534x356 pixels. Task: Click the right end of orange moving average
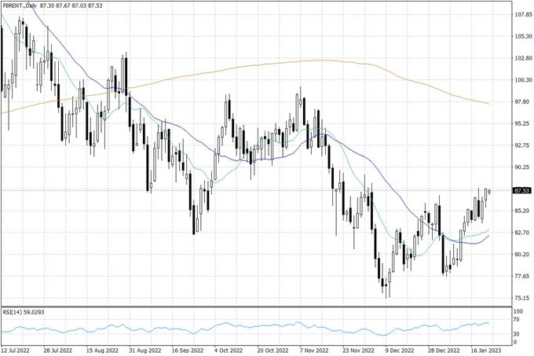(x=489, y=104)
